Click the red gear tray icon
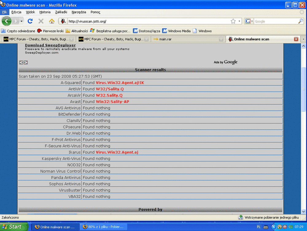 (285, 227)
